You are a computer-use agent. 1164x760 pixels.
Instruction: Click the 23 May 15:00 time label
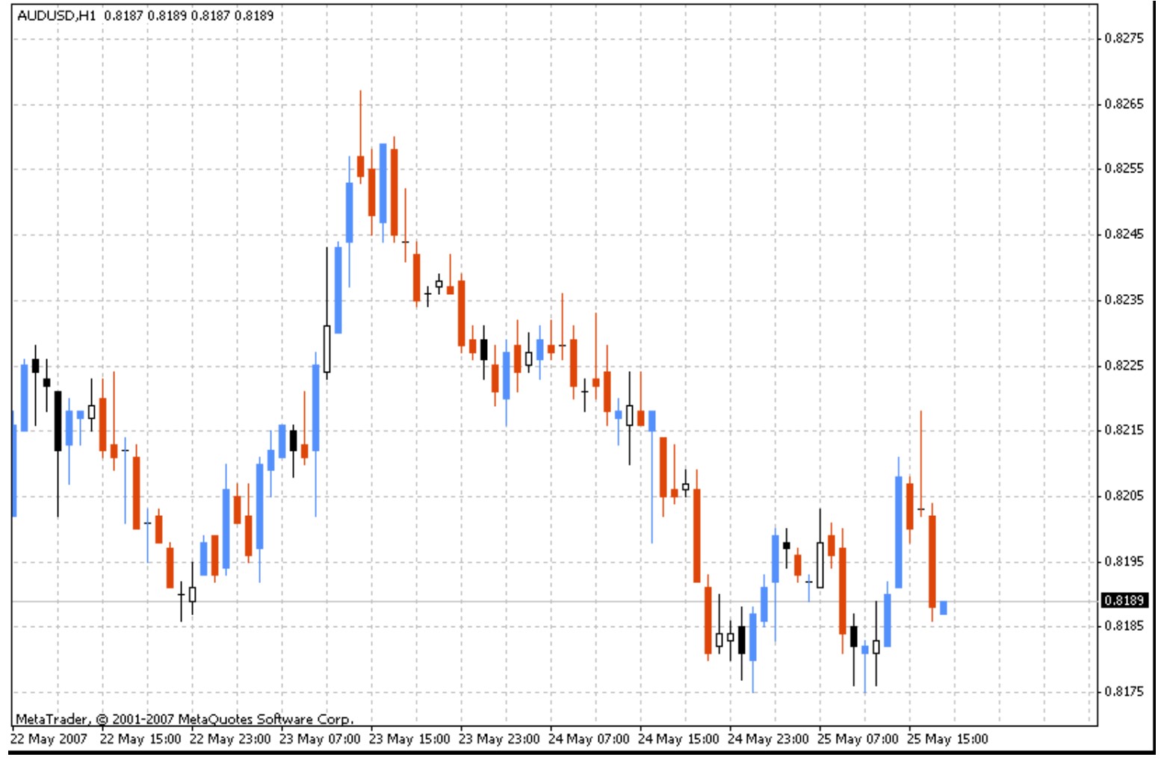tap(409, 739)
